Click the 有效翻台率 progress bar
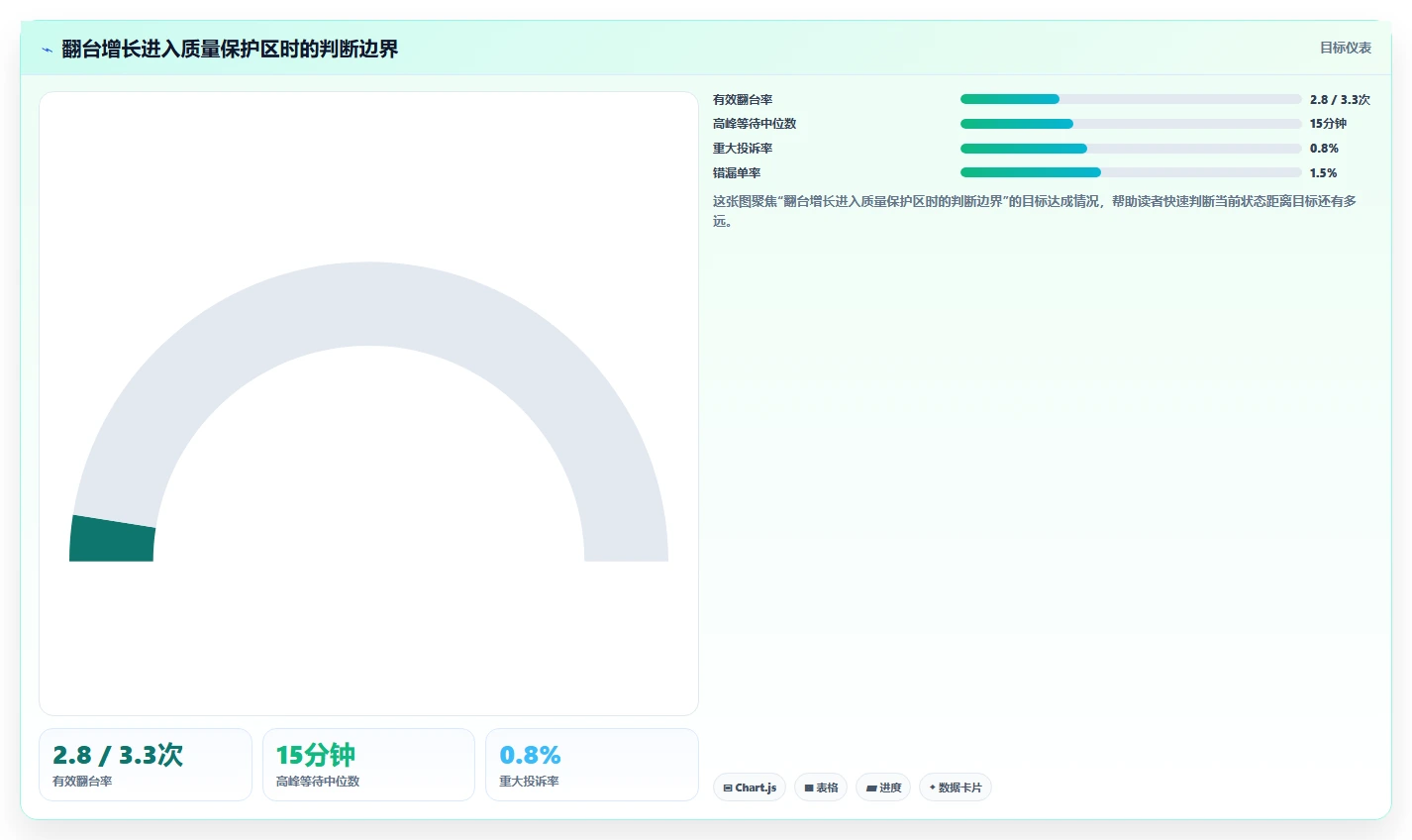Viewport: 1412px width, 840px height. [1131, 99]
